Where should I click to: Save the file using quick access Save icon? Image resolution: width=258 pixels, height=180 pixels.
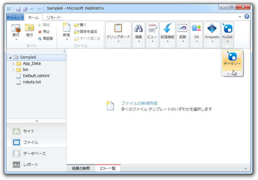pyautogui.click(x=18, y=9)
